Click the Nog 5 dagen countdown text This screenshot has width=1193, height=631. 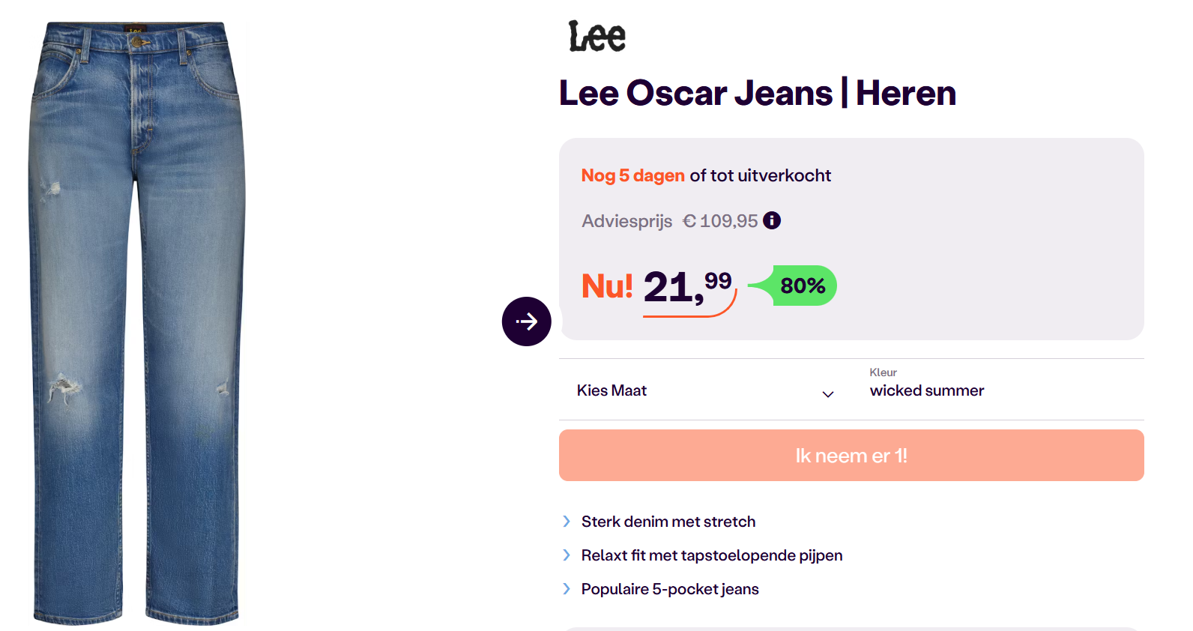pyautogui.click(x=632, y=175)
